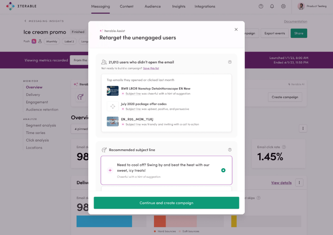Screen dimensions: 333x235
Task: Click the Label 2 chip
Action: [69, 42]
